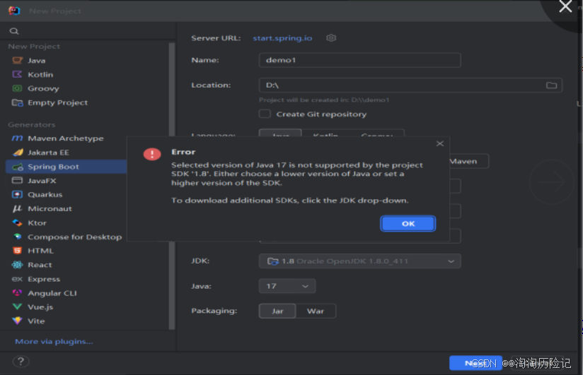583x375 pixels.
Task: Open the Java version 17 dropdown
Action: (287, 286)
